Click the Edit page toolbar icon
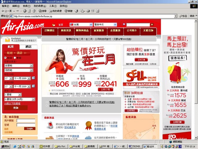Screen dimensions: 198x149 pos(93,11)
